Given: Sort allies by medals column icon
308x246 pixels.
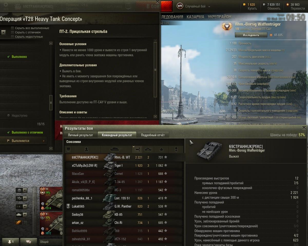Looking at the screenshot, I should pos(176,149).
